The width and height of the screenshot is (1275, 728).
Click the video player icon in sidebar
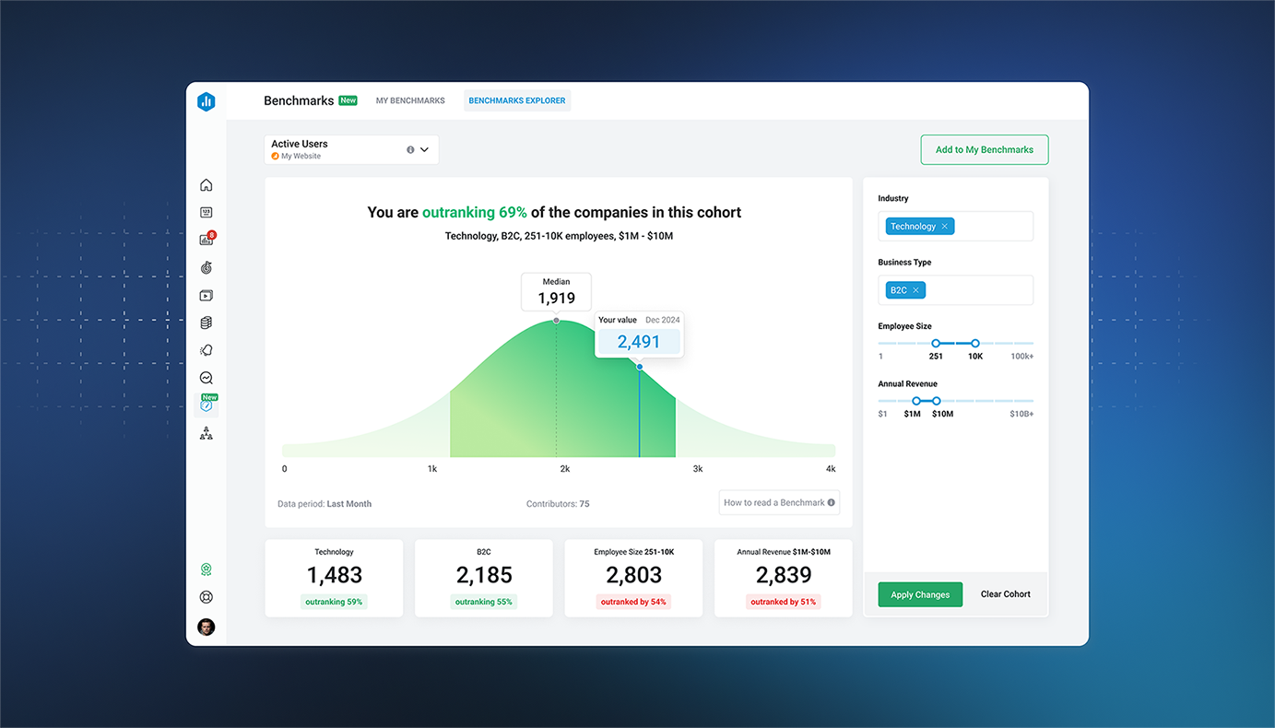(206, 295)
